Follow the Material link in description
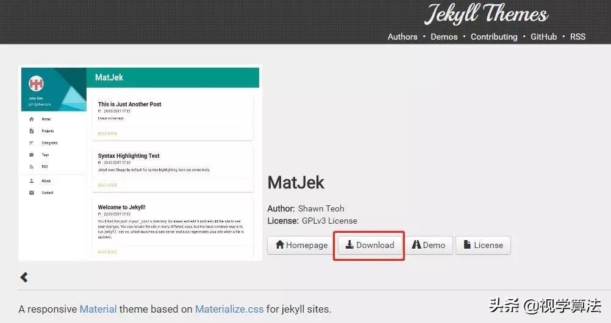The width and height of the screenshot is (611, 323). (x=98, y=309)
